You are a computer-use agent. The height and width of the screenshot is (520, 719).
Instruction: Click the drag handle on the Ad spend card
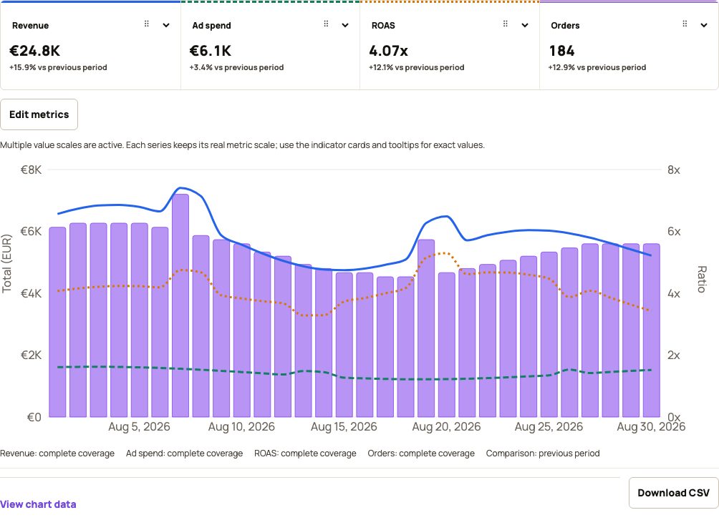pyautogui.click(x=326, y=24)
